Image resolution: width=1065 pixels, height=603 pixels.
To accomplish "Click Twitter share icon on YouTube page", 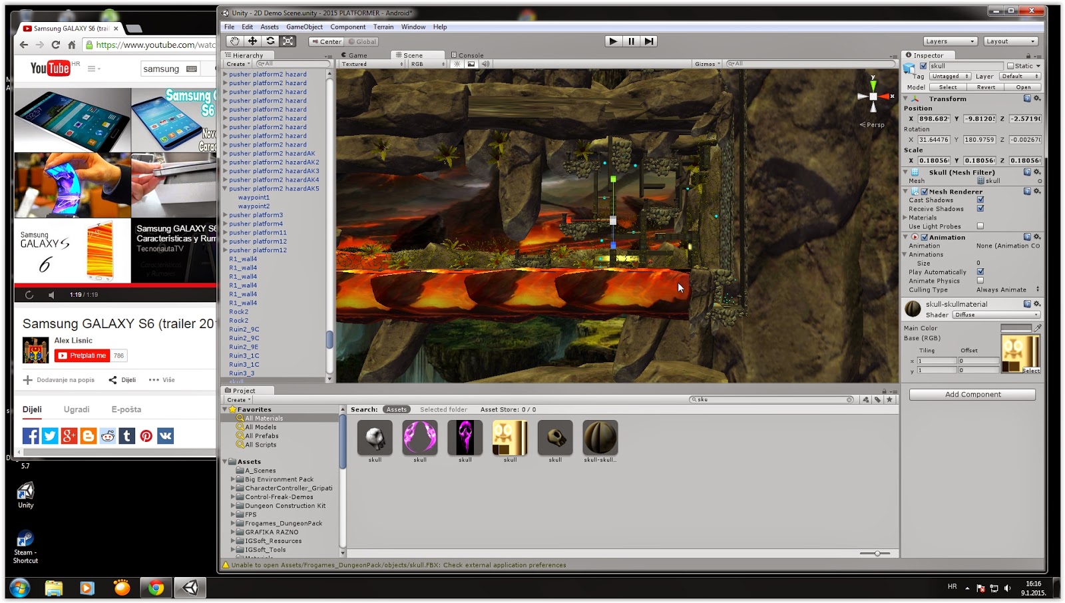I will (x=50, y=436).
